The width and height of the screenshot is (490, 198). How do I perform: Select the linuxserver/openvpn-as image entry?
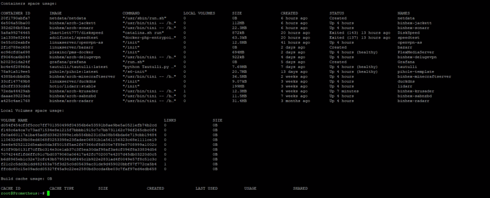77,43
